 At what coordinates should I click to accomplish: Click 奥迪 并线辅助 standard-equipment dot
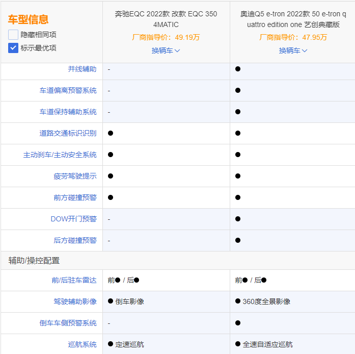pyautogui.click(x=238, y=69)
